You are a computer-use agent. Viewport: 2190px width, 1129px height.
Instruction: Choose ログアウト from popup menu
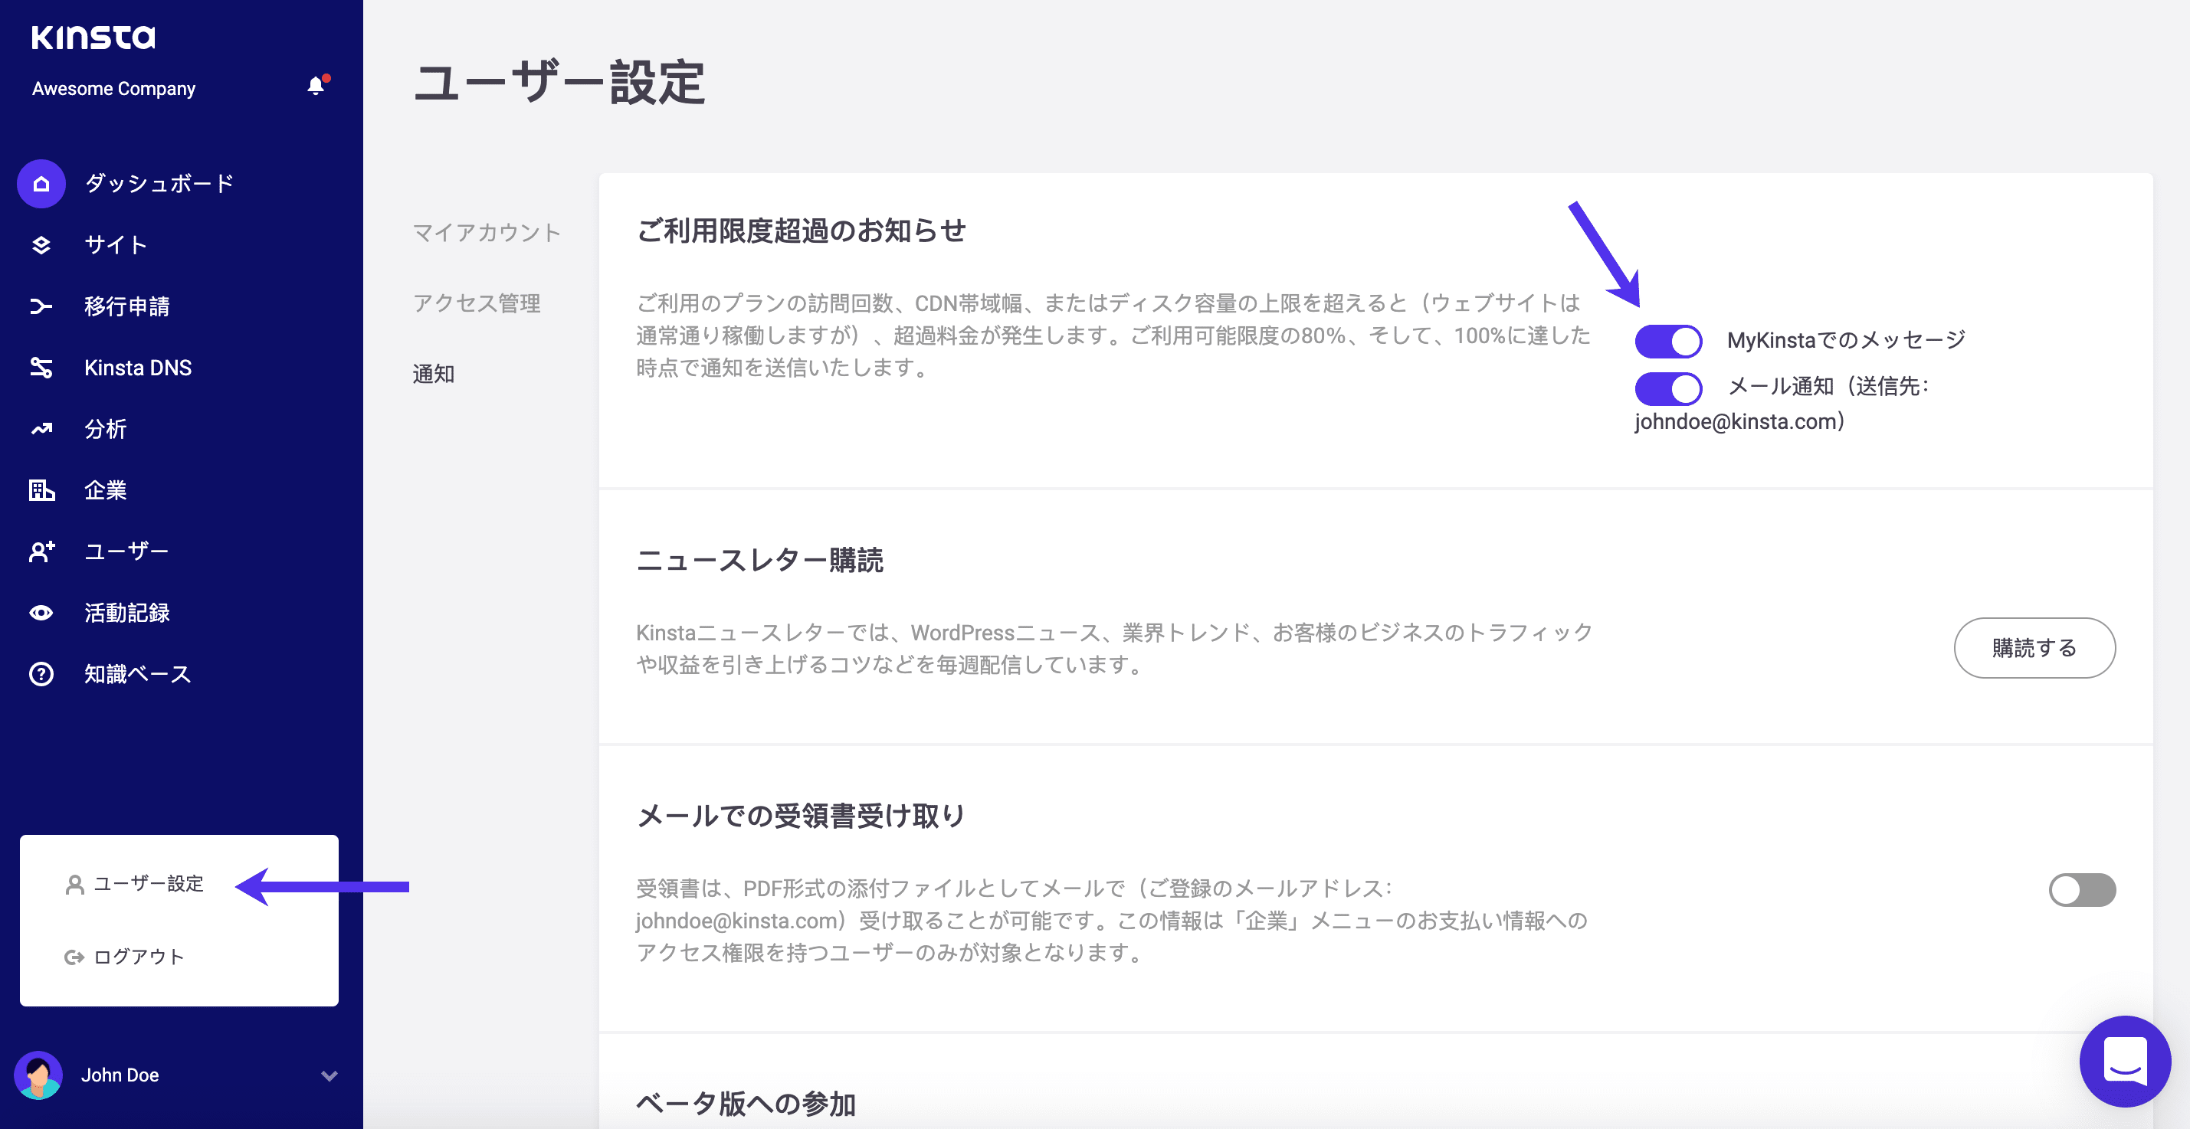139,957
